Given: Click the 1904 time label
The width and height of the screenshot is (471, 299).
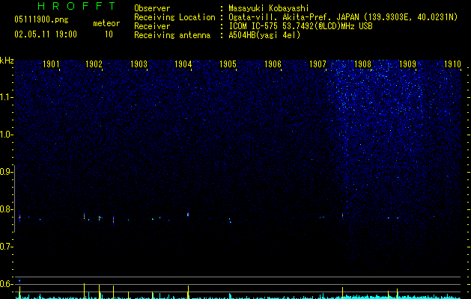Looking at the screenshot, I should click(x=183, y=64).
